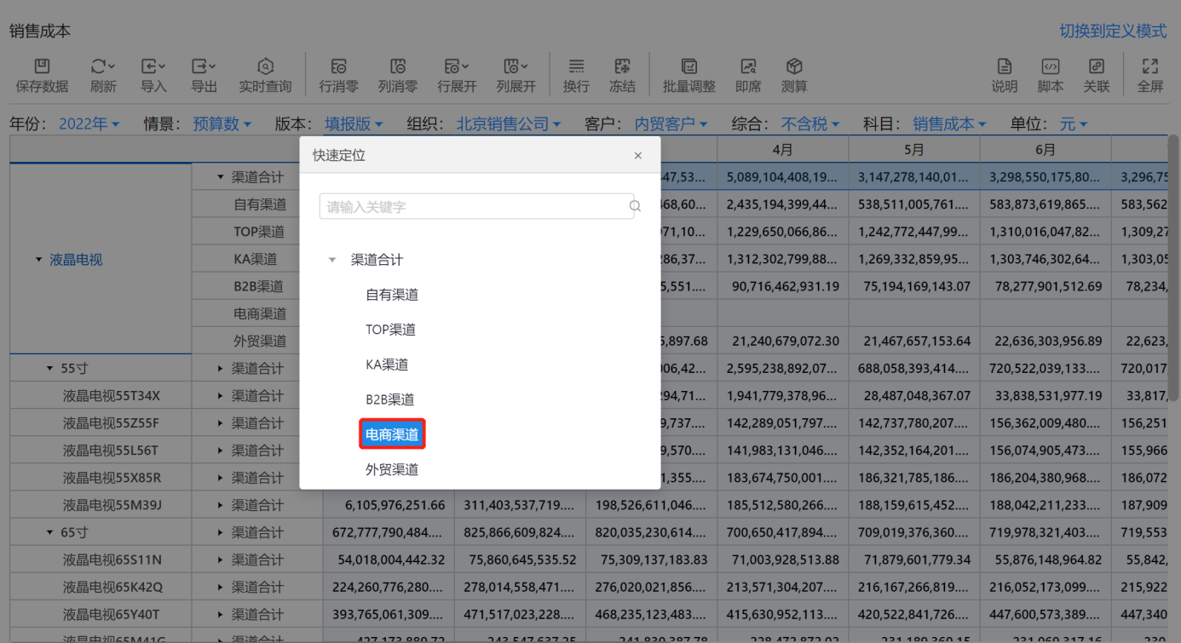Click 切换到定义模式 link
Screen dimensions: 1181x643
(x=1112, y=31)
